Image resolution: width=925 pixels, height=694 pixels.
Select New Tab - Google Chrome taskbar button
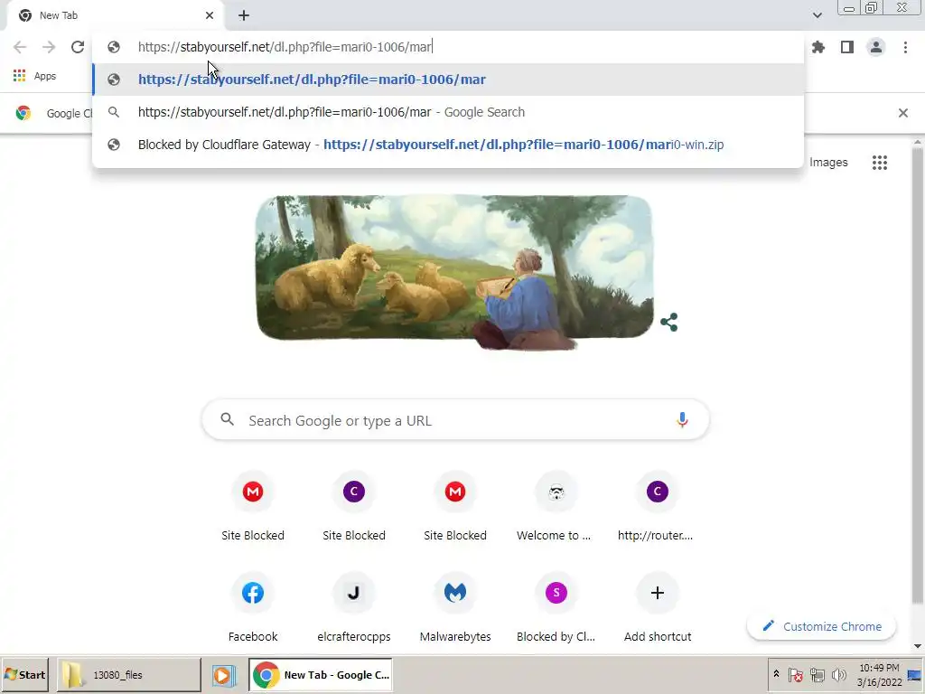(x=321, y=675)
